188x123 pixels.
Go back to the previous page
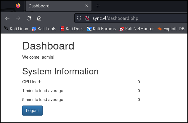(x=7, y=18)
